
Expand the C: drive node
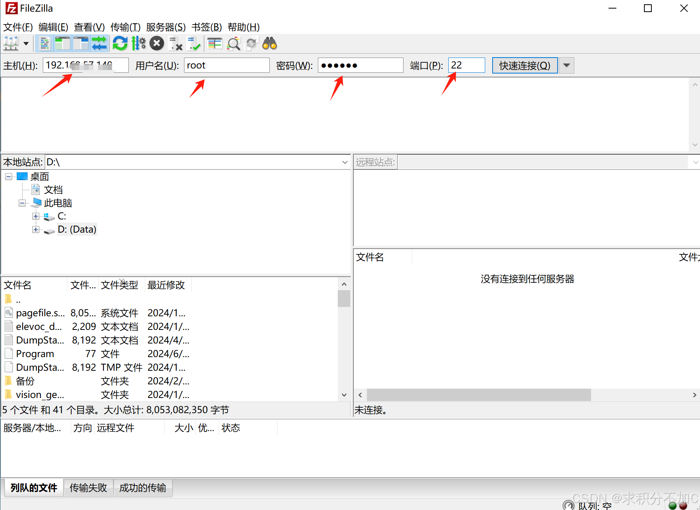point(36,216)
